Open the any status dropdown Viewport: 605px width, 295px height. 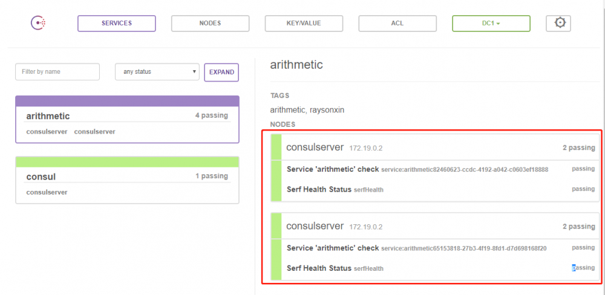[x=157, y=72]
